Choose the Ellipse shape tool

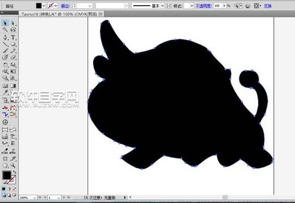(x=13, y=44)
